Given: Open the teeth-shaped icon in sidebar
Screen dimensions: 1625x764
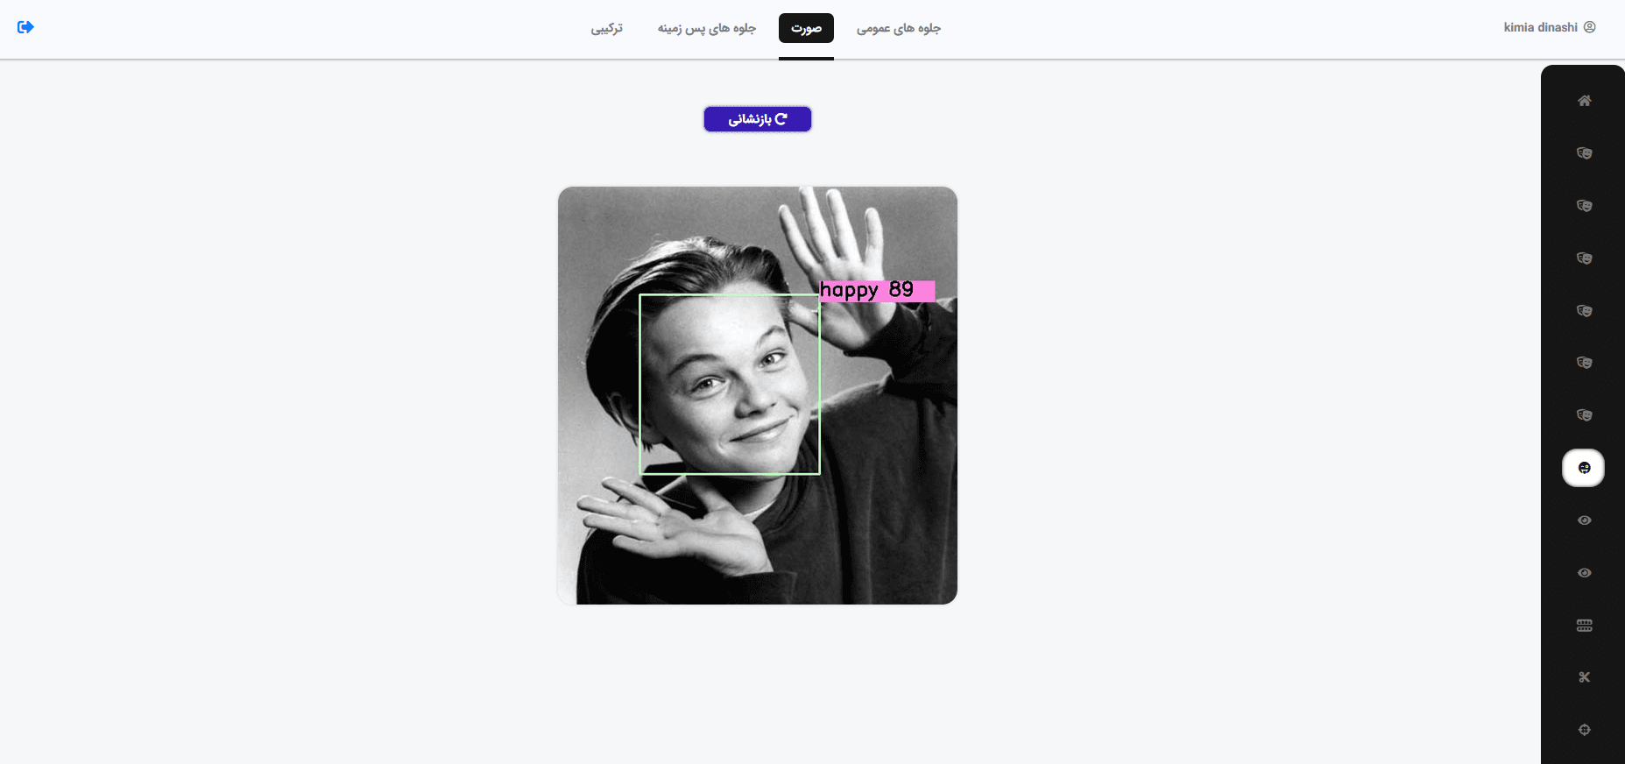Looking at the screenshot, I should 1584,626.
